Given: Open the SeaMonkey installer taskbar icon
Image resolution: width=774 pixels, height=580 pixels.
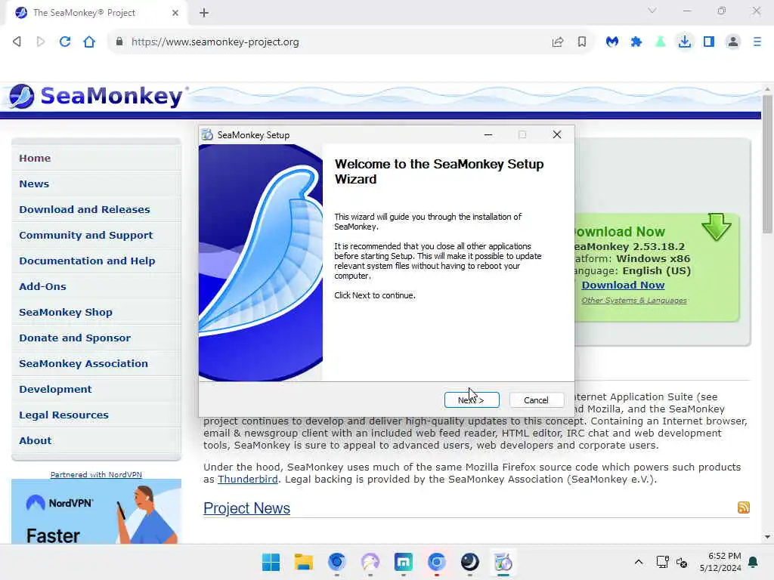Looking at the screenshot, I should coord(503,562).
